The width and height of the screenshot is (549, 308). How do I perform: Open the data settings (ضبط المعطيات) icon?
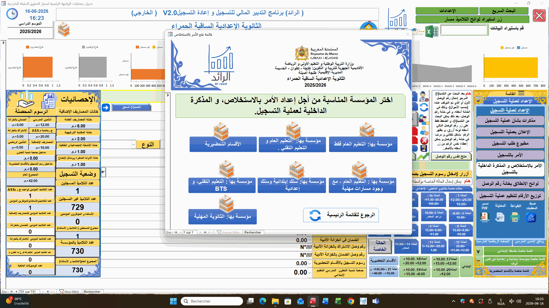pos(531,217)
